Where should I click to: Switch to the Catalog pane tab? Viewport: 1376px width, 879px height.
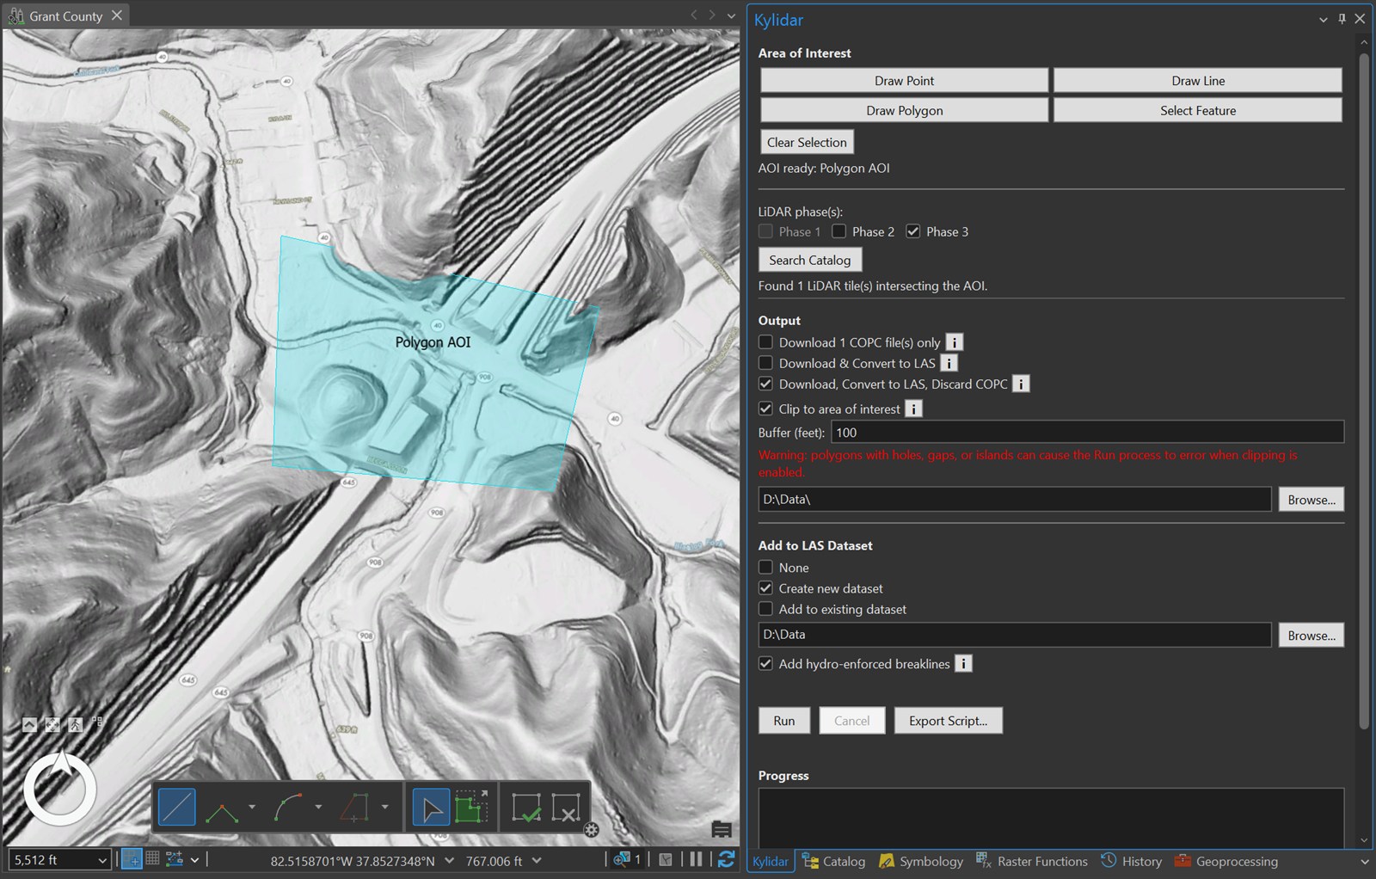pos(833,861)
